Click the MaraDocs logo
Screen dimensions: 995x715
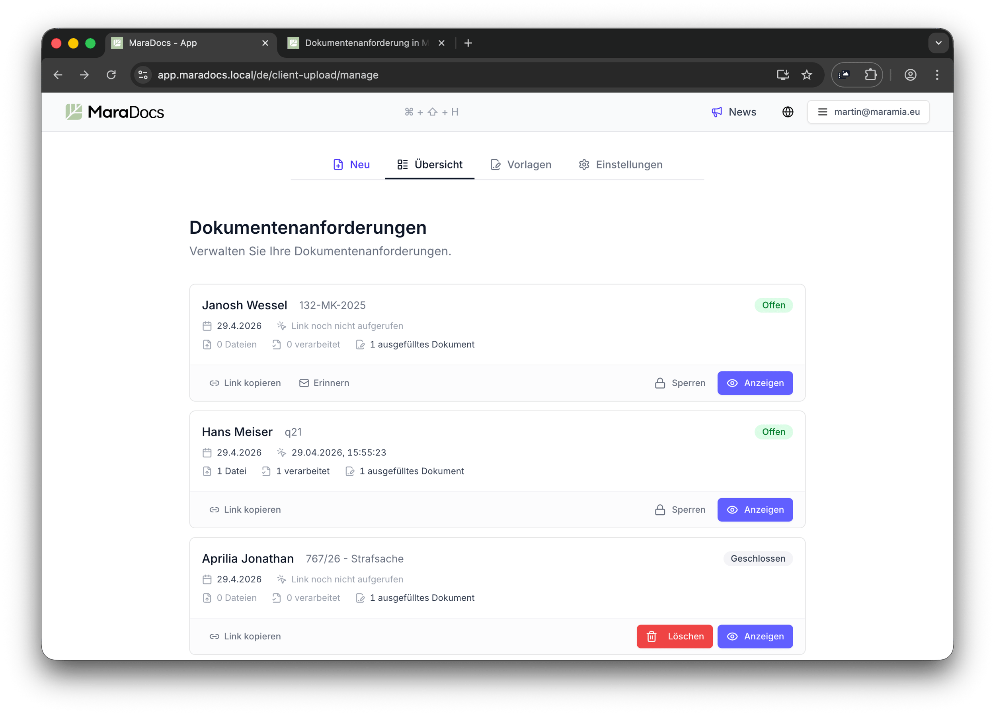115,112
